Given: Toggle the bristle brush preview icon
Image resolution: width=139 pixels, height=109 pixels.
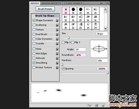Looking at the screenshot, I should coord(89,105).
